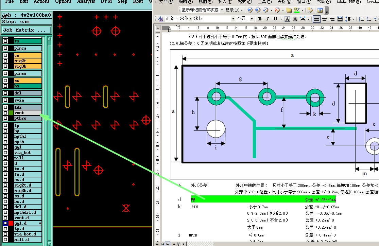
Task: Align paragraph right in Word
Action: (332, 19)
